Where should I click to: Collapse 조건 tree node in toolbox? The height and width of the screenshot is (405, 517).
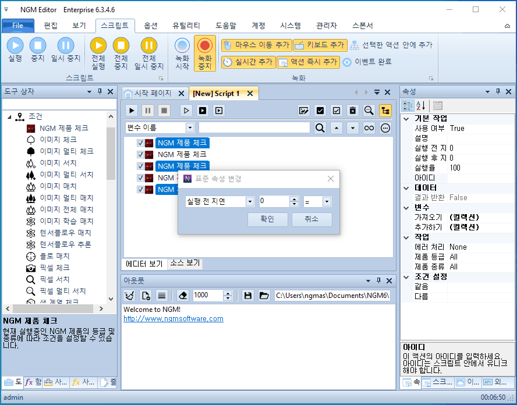pyautogui.click(x=9, y=116)
